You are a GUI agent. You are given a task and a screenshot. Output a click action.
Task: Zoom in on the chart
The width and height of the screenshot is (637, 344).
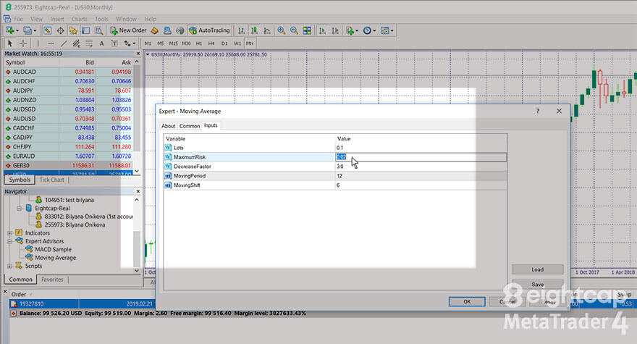point(281,30)
